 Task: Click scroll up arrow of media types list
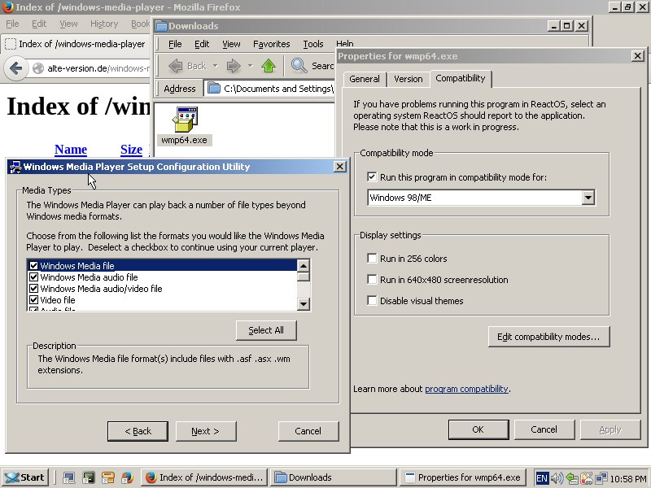pos(304,266)
